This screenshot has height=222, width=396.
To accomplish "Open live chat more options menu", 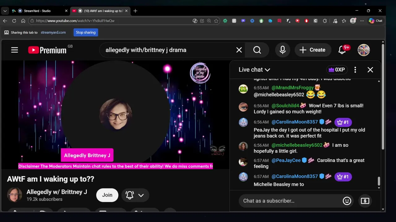I will (x=355, y=70).
